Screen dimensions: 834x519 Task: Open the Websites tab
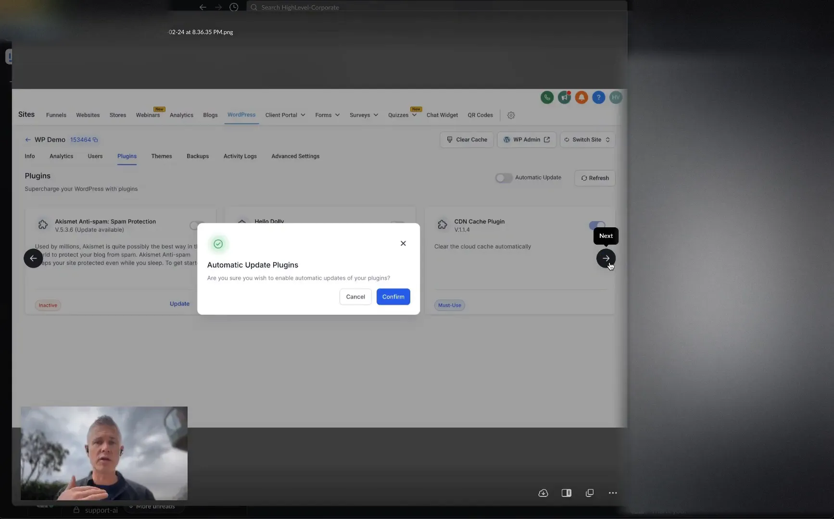pyautogui.click(x=88, y=115)
